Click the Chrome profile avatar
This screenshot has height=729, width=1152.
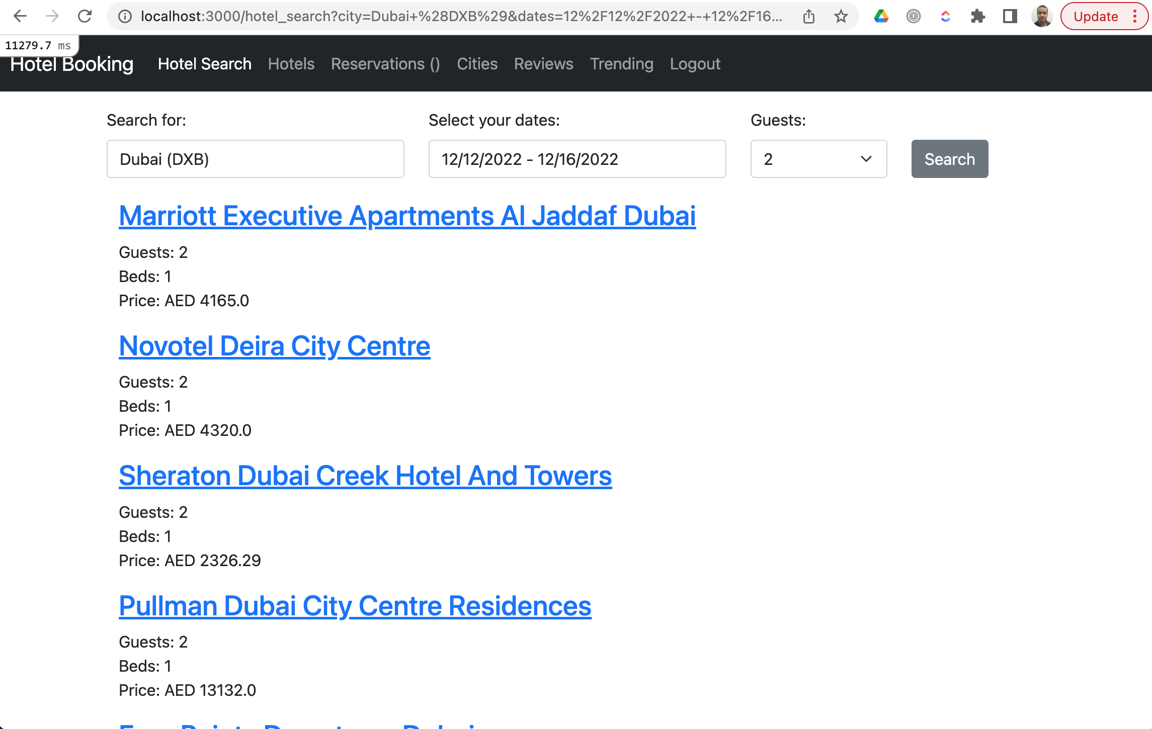click(1042, 16)
